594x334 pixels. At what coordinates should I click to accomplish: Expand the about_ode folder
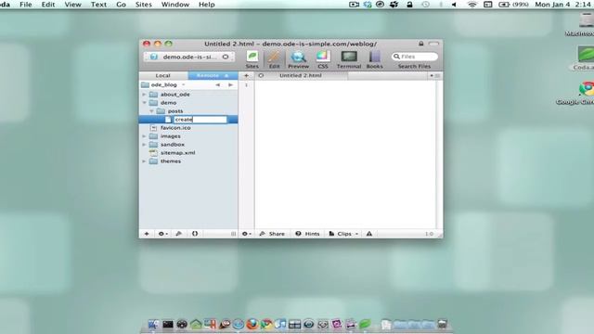(x=144, y=95)
